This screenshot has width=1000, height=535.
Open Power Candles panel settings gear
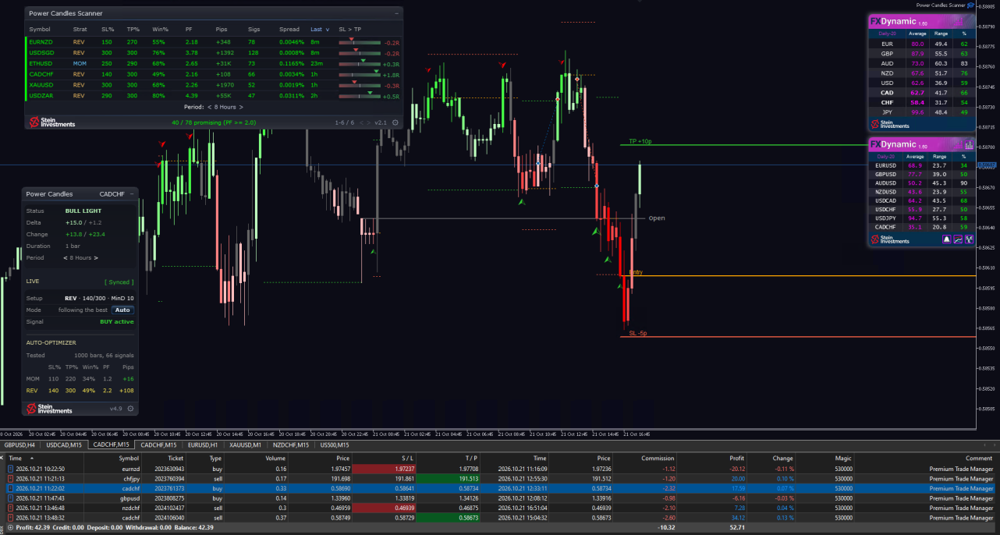130,408
